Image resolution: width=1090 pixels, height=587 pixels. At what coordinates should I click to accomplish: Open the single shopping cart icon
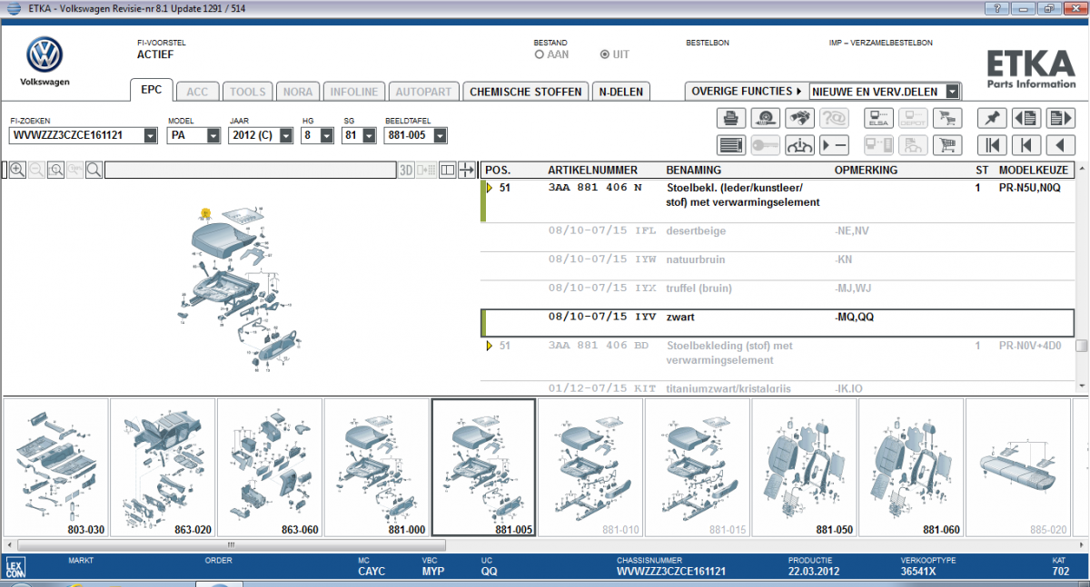pyautogui.click(x=947, y=144)
